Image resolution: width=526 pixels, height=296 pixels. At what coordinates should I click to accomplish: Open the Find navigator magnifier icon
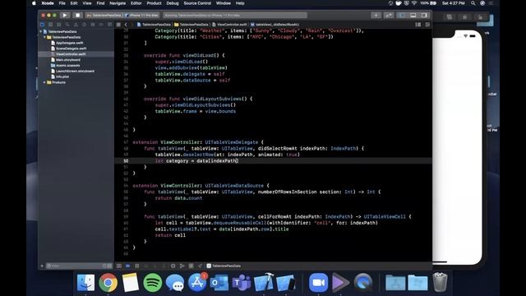point(67,25)
